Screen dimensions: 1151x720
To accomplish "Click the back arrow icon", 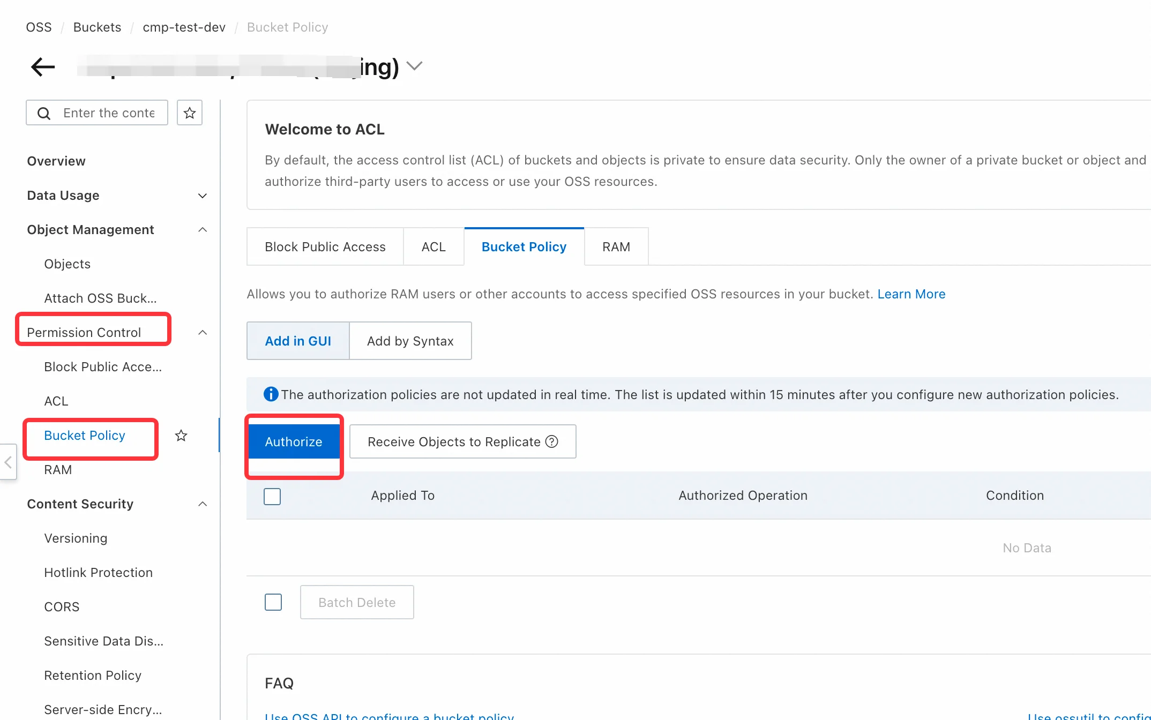I will point(43,67).
